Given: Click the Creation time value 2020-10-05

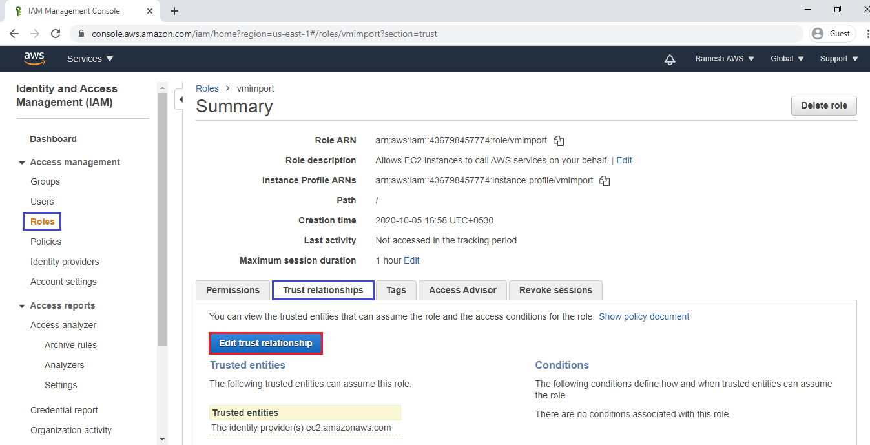Looking at the screenshot, I should [x=434, y=220].
